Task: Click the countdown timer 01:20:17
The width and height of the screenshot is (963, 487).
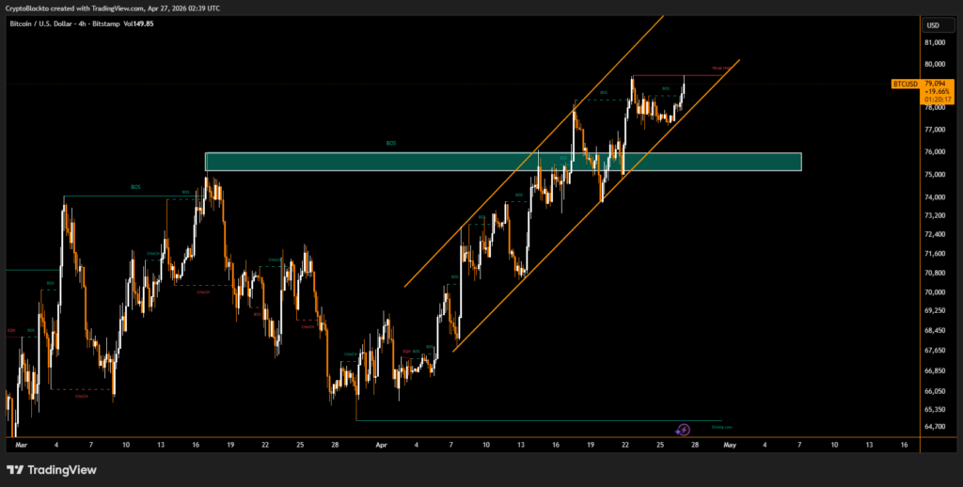Action: point(938,99)
